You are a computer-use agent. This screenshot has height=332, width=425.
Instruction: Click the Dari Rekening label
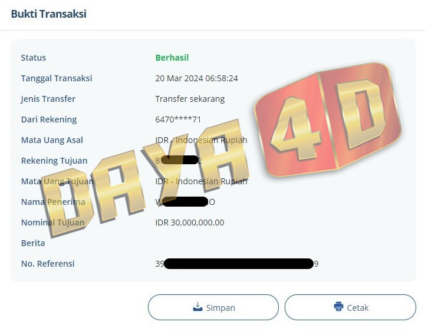[49, 119]
